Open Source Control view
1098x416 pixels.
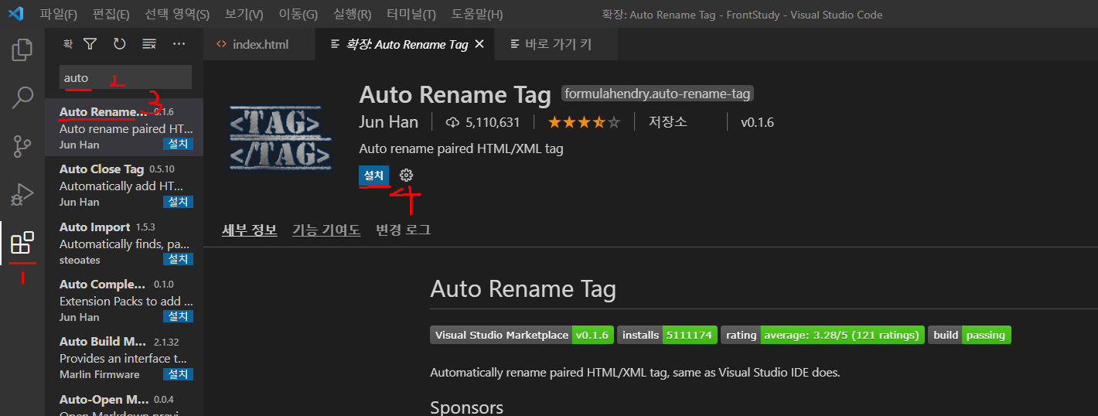pyautogui.click(x=22, y=146)
